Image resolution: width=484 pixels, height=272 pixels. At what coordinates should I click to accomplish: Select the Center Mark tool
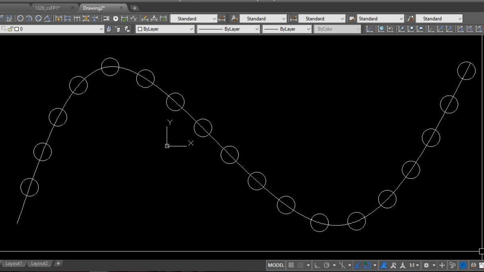[115, 19]
